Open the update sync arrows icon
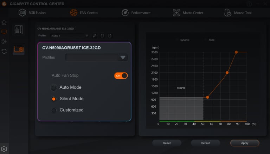 (x=4, y=51)
